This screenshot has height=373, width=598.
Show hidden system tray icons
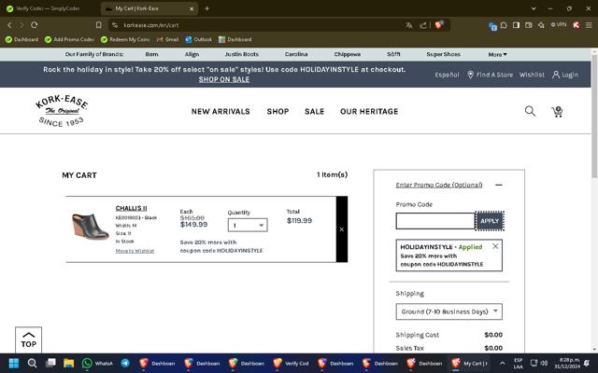pos(503,363)
